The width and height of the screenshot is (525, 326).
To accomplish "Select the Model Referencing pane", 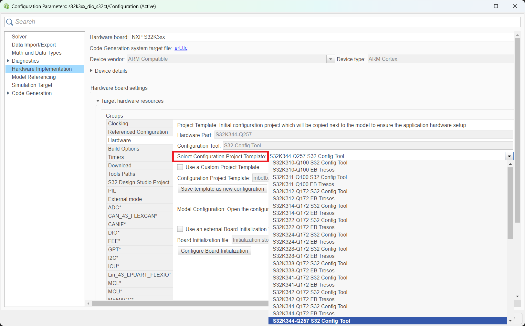I will click(x=34, y=77).
